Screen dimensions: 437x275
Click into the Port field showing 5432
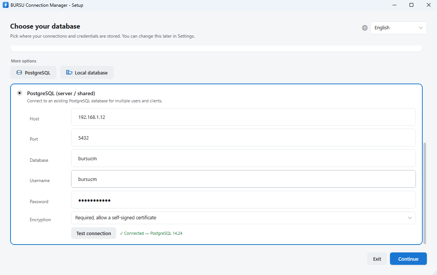coord(243,138)
